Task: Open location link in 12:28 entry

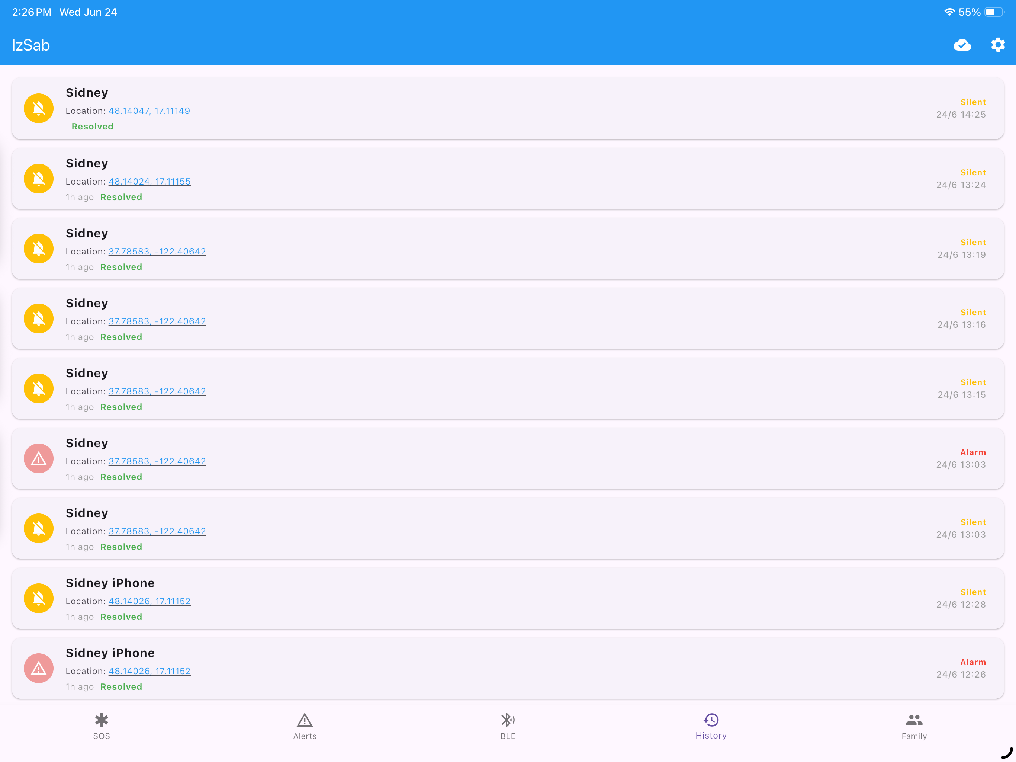Action: (149, 601)
